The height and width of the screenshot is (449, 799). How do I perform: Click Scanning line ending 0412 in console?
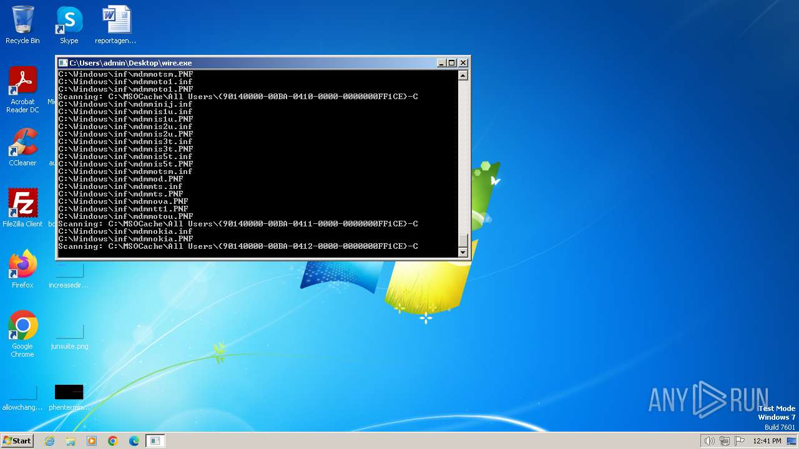click(x=238, y=246)
